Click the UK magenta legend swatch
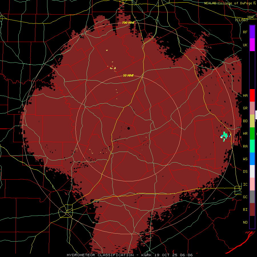Screen dimensions: 257x257 click(252, 45)
